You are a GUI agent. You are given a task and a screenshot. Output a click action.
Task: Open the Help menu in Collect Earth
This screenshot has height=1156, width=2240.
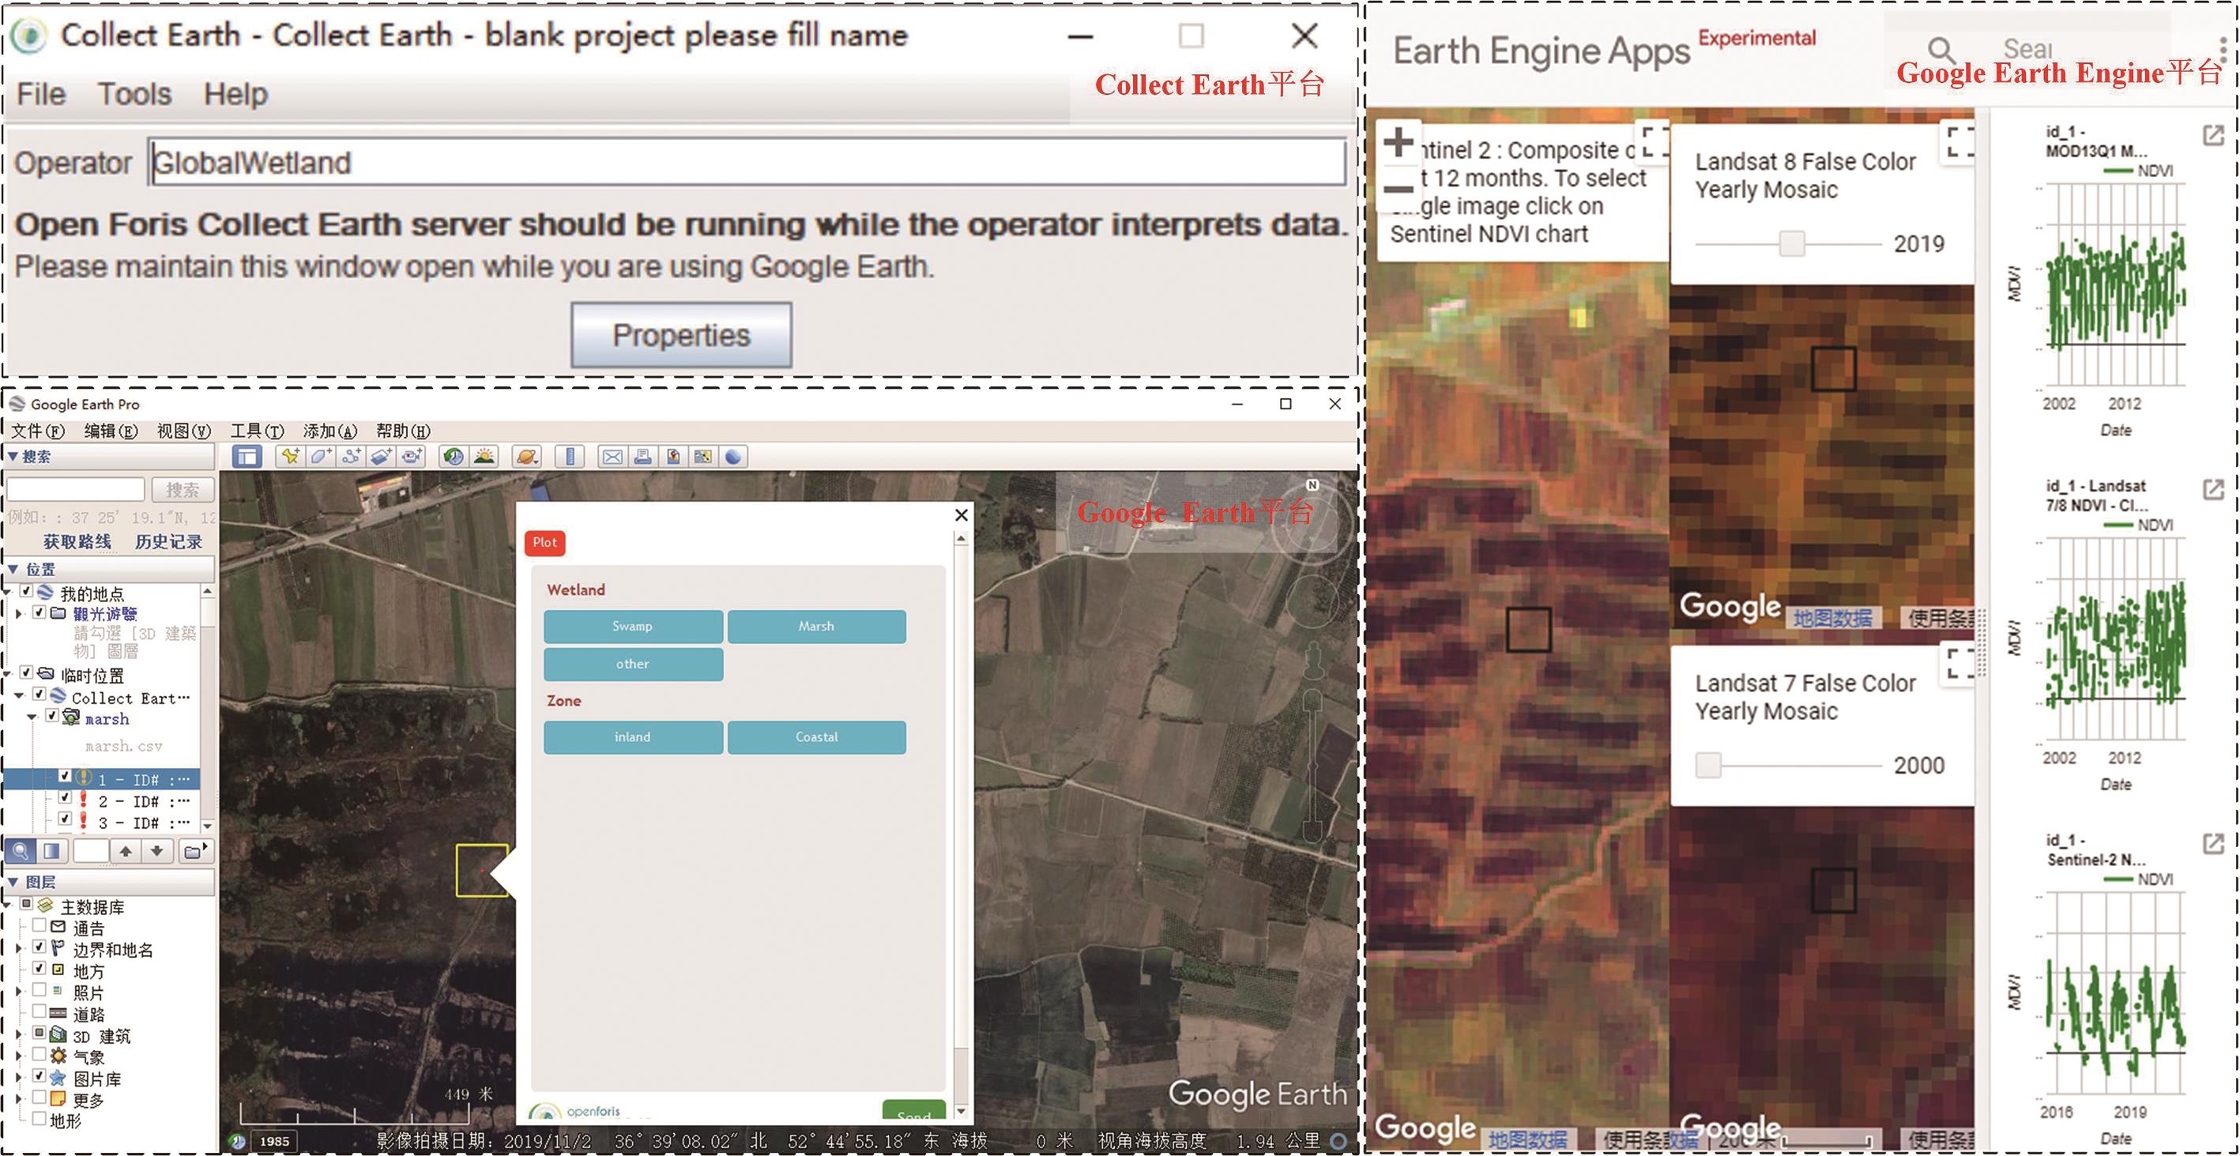click(x=235, y=94)
